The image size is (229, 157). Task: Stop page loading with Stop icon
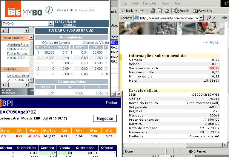coord(153,11)
